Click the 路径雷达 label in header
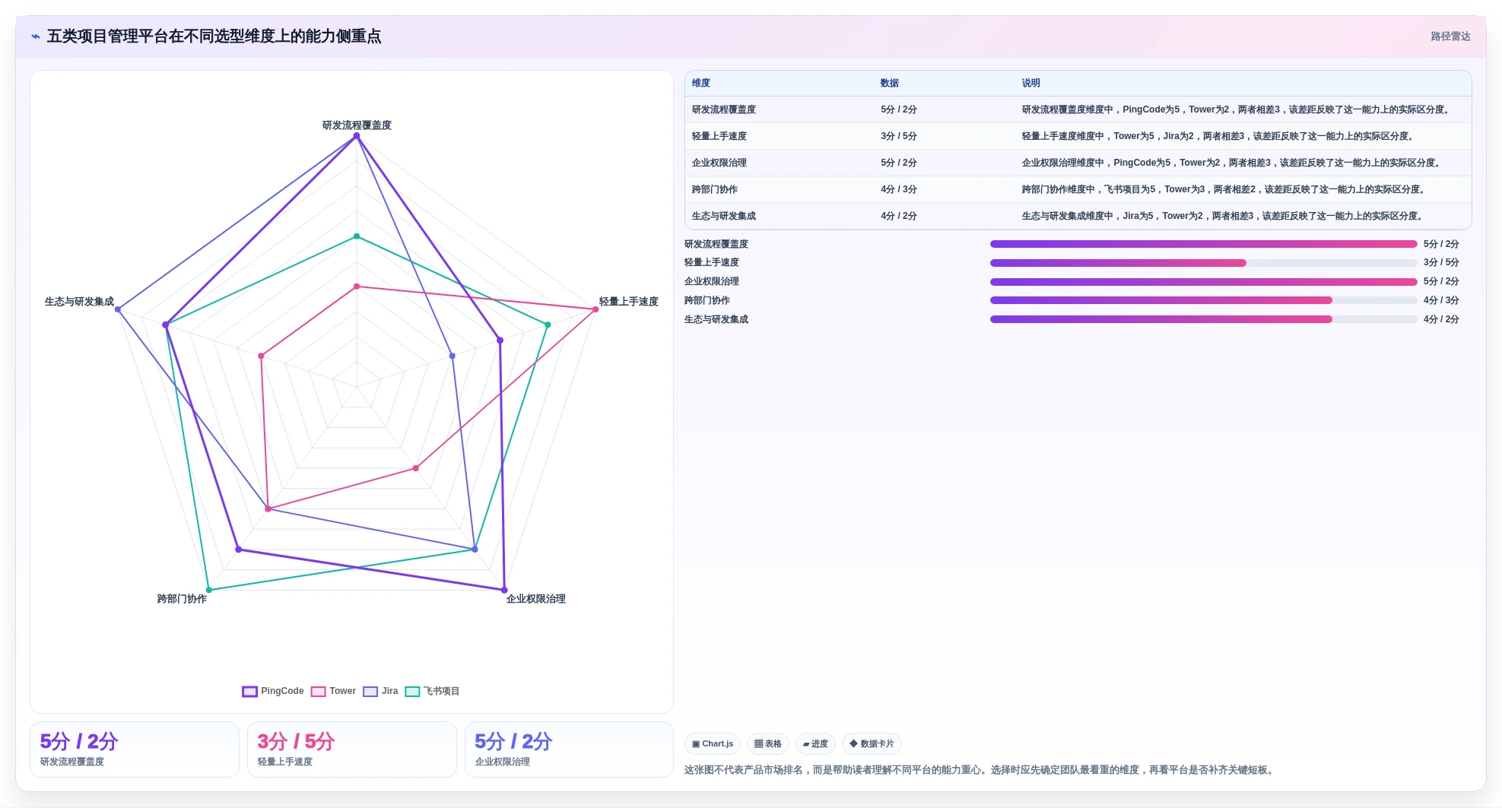The image size is (1502, 808). pos(1450,36)
